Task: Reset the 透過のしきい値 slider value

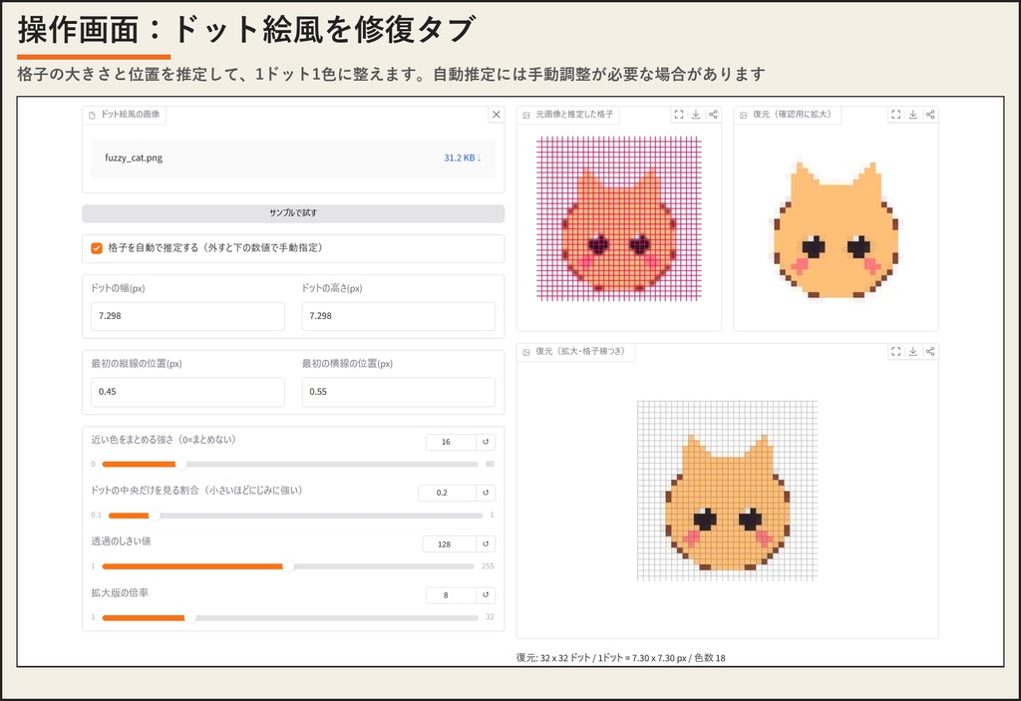Action: point(486,544)
